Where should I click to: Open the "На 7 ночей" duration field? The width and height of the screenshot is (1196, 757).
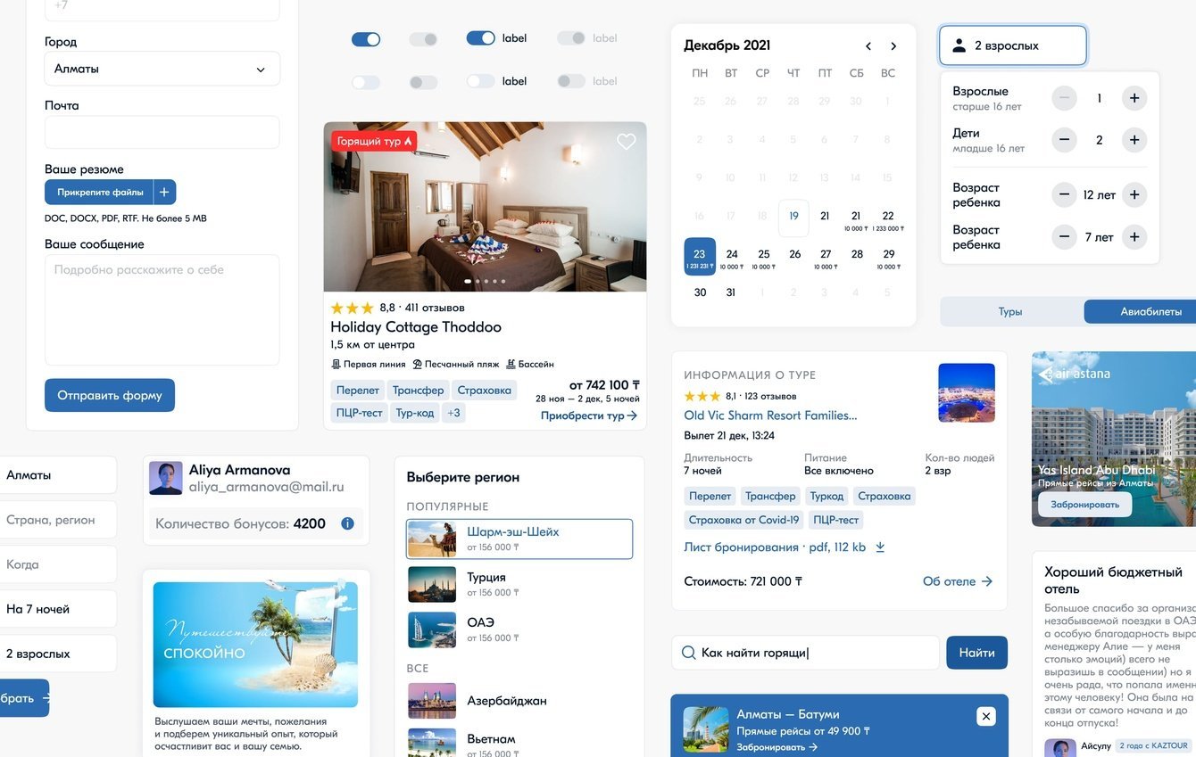pos(58,609)
